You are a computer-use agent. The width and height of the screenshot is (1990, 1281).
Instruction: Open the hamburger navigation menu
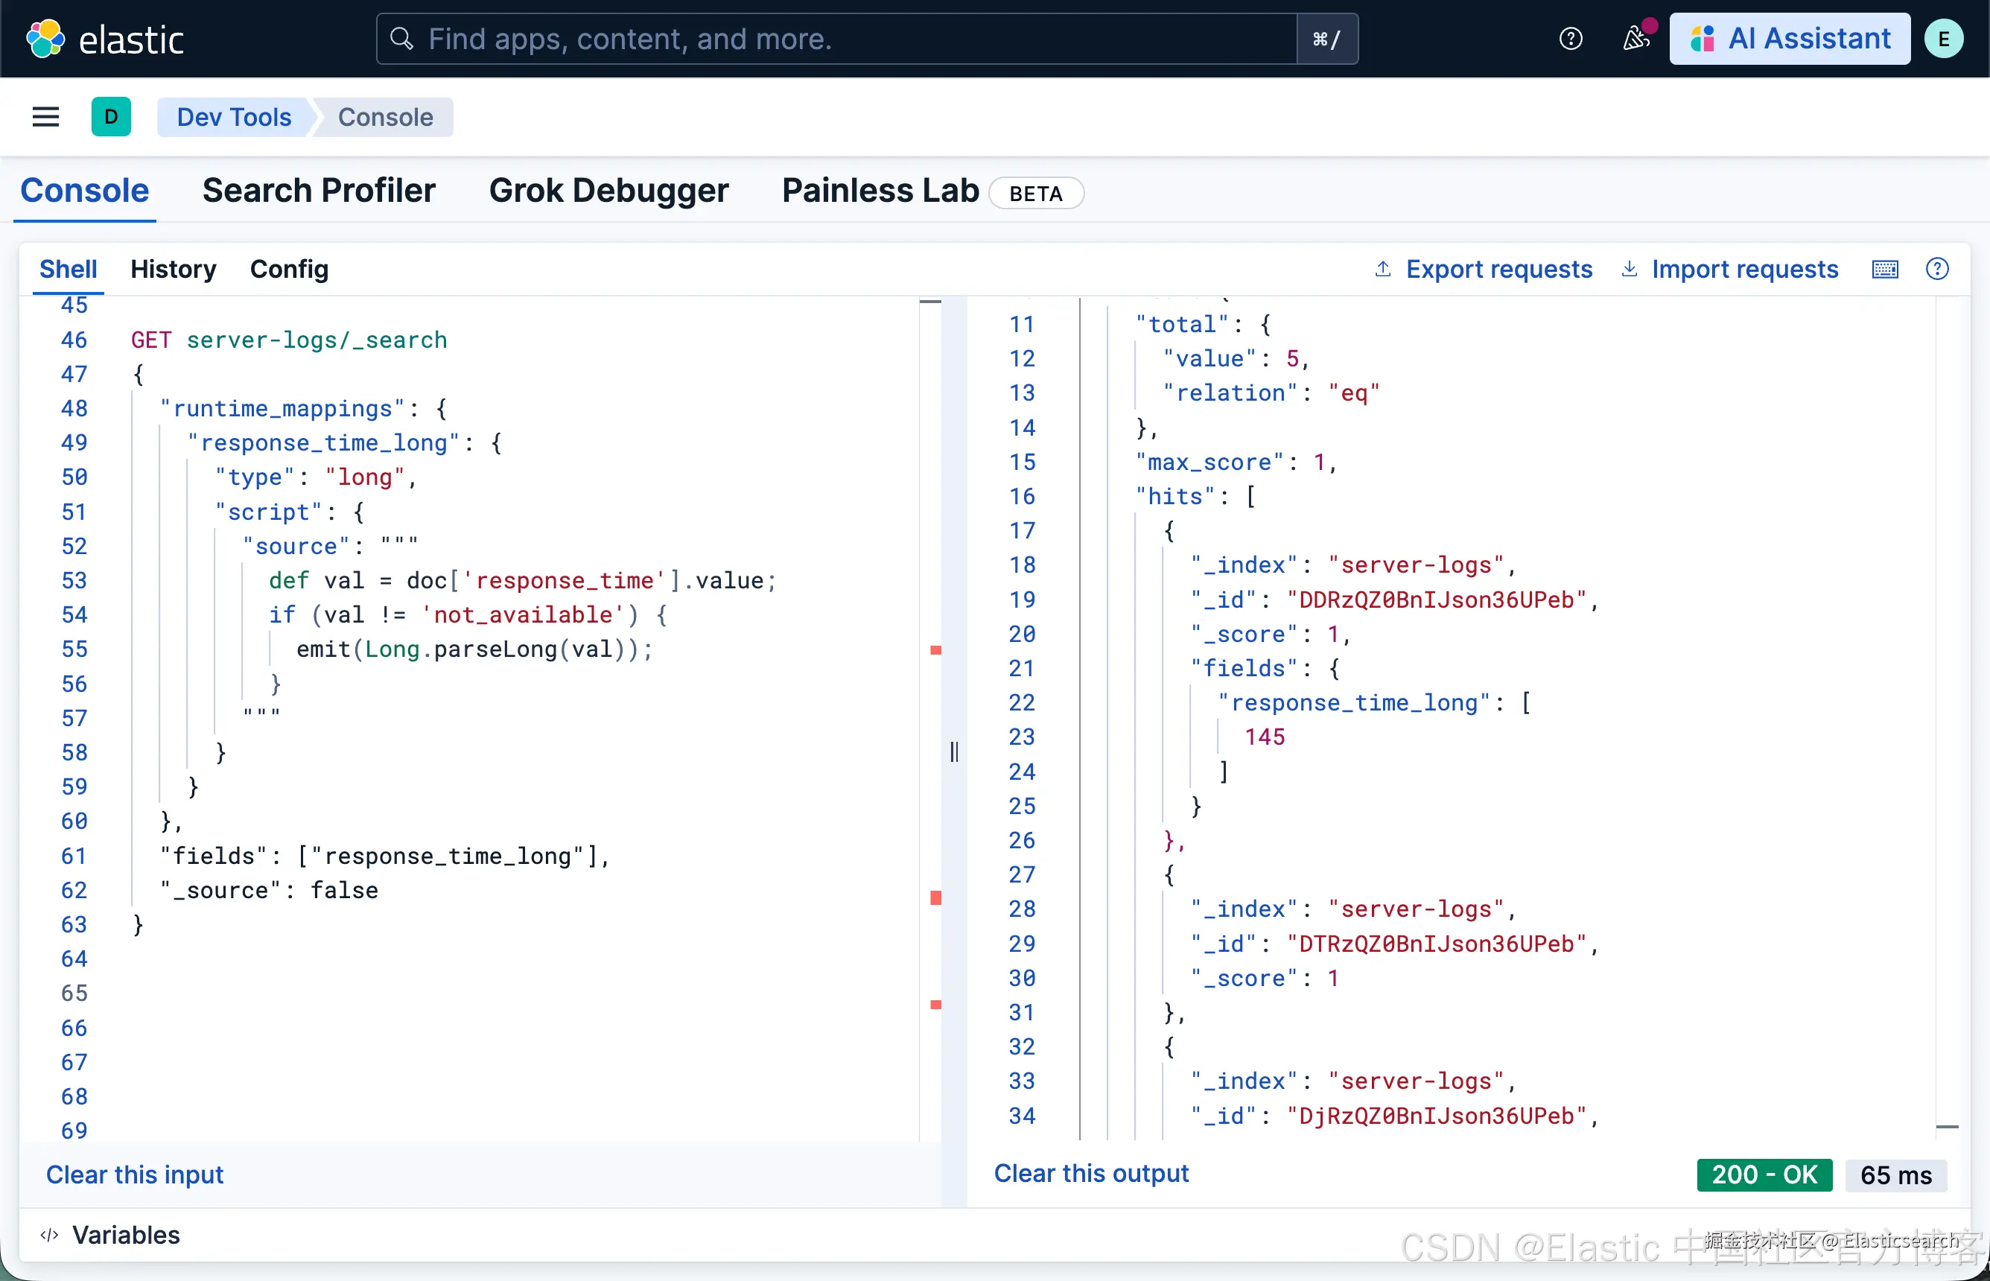(45, 116)
